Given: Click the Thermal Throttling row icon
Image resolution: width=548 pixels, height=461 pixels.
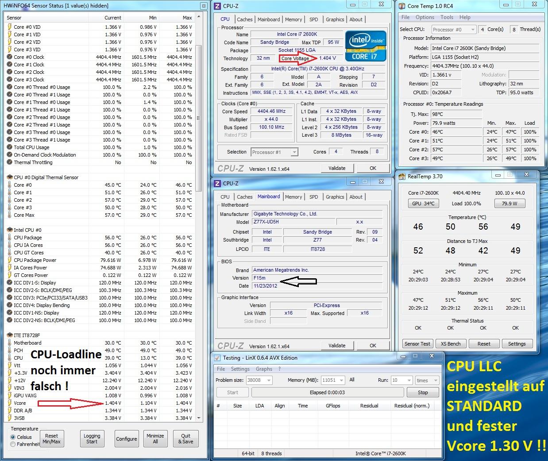Looking at the screenshot, I should point(9,162).
